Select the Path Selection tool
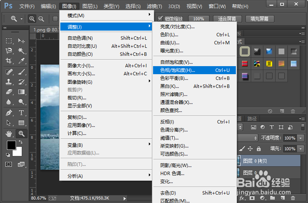The height and width of the screenshot is (203, 308). pyautogui.click(x=9, y=123)
